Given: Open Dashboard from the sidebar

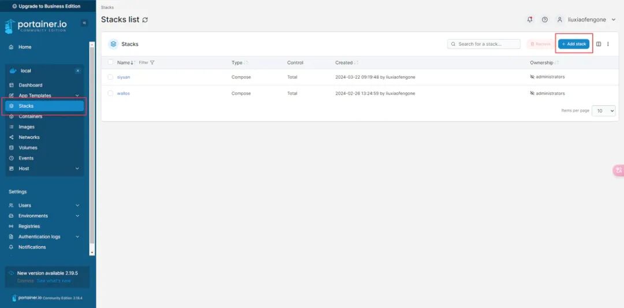Looking at the screenshot, I should point(30,85).
